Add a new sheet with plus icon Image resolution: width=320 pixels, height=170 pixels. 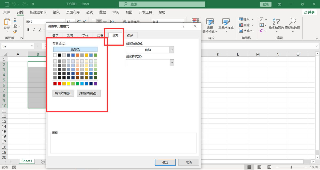click(43, 161)
